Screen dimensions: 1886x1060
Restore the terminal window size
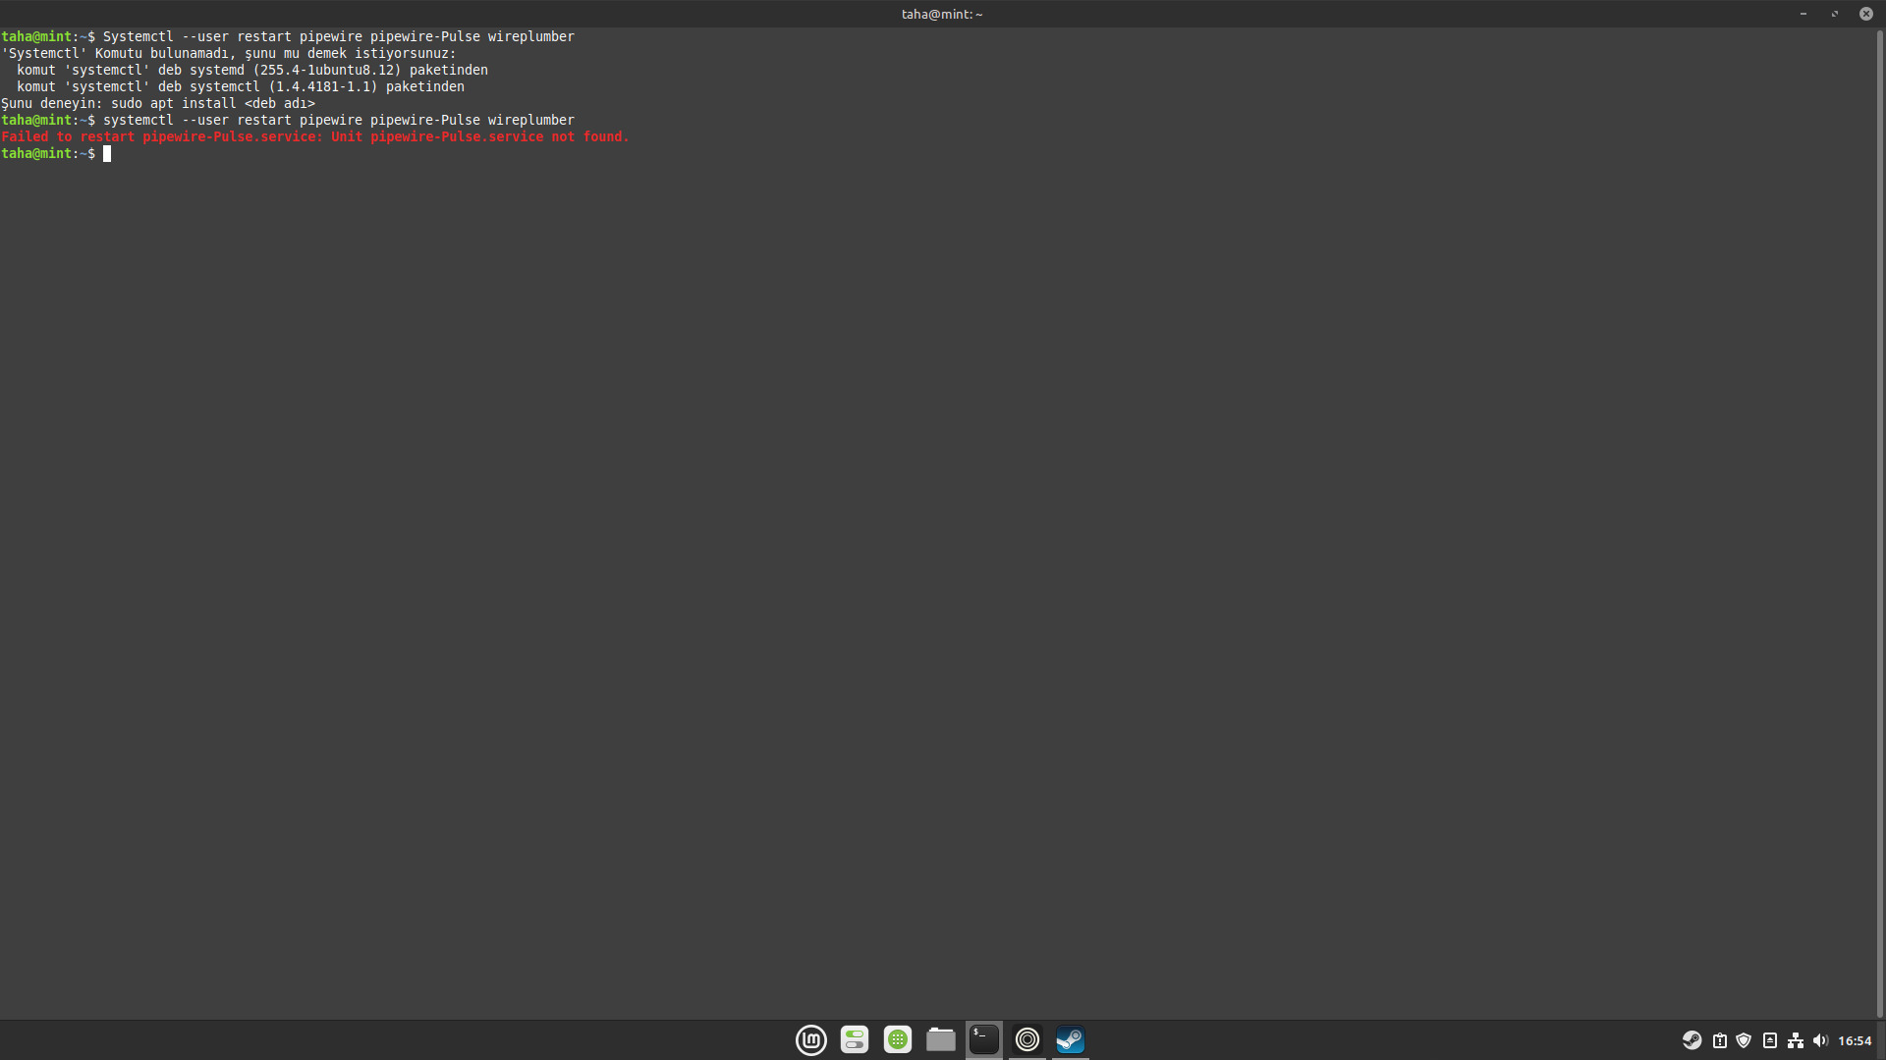[x=1835, y=14]
